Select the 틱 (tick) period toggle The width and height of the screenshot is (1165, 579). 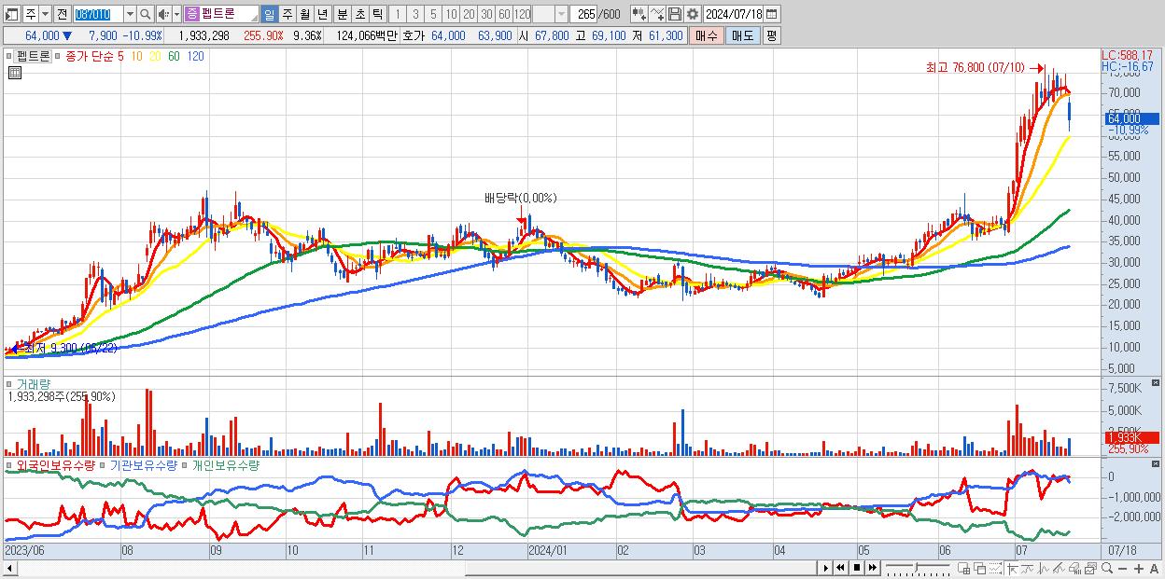pyautogui.click(x=377, y=14)
